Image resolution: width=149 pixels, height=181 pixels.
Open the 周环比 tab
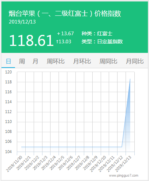(x=56, y=61)
